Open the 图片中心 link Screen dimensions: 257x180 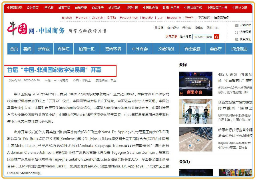pos(212,28)
